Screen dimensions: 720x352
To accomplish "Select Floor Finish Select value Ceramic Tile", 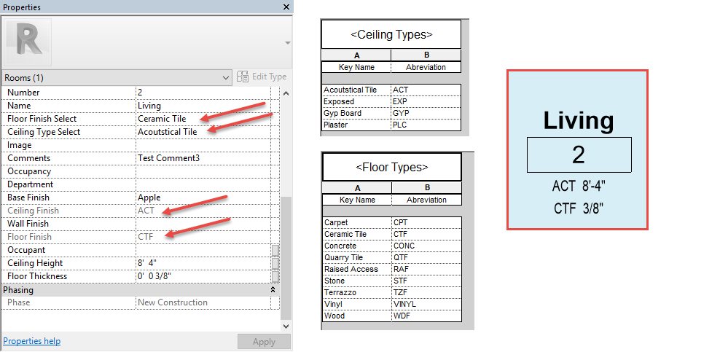I will pyautogui.click(x=203, y=119).
